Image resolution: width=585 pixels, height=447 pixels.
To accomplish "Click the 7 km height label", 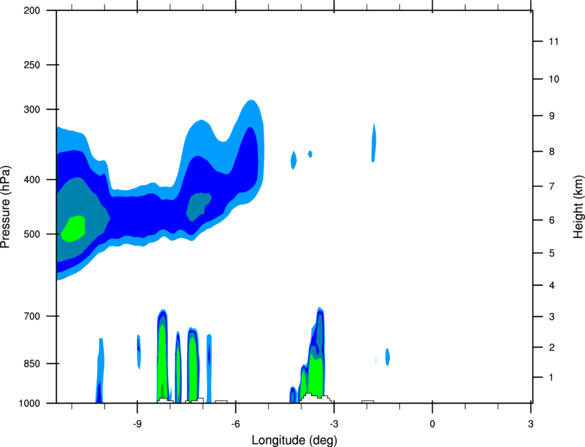I will (551, 186).
